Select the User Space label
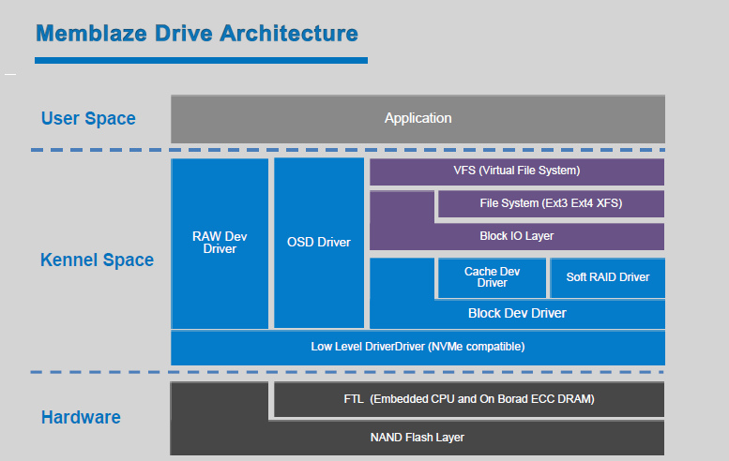The height and width of the screenshot is (461, 729). tap(88, 118)
